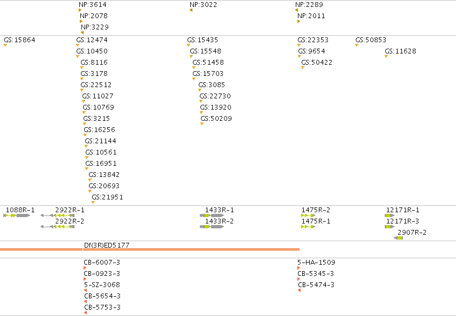Open the 12171R-3 transcript glyph
The width and height of the screenshot is (456, 316).
[x=390, y=227]
